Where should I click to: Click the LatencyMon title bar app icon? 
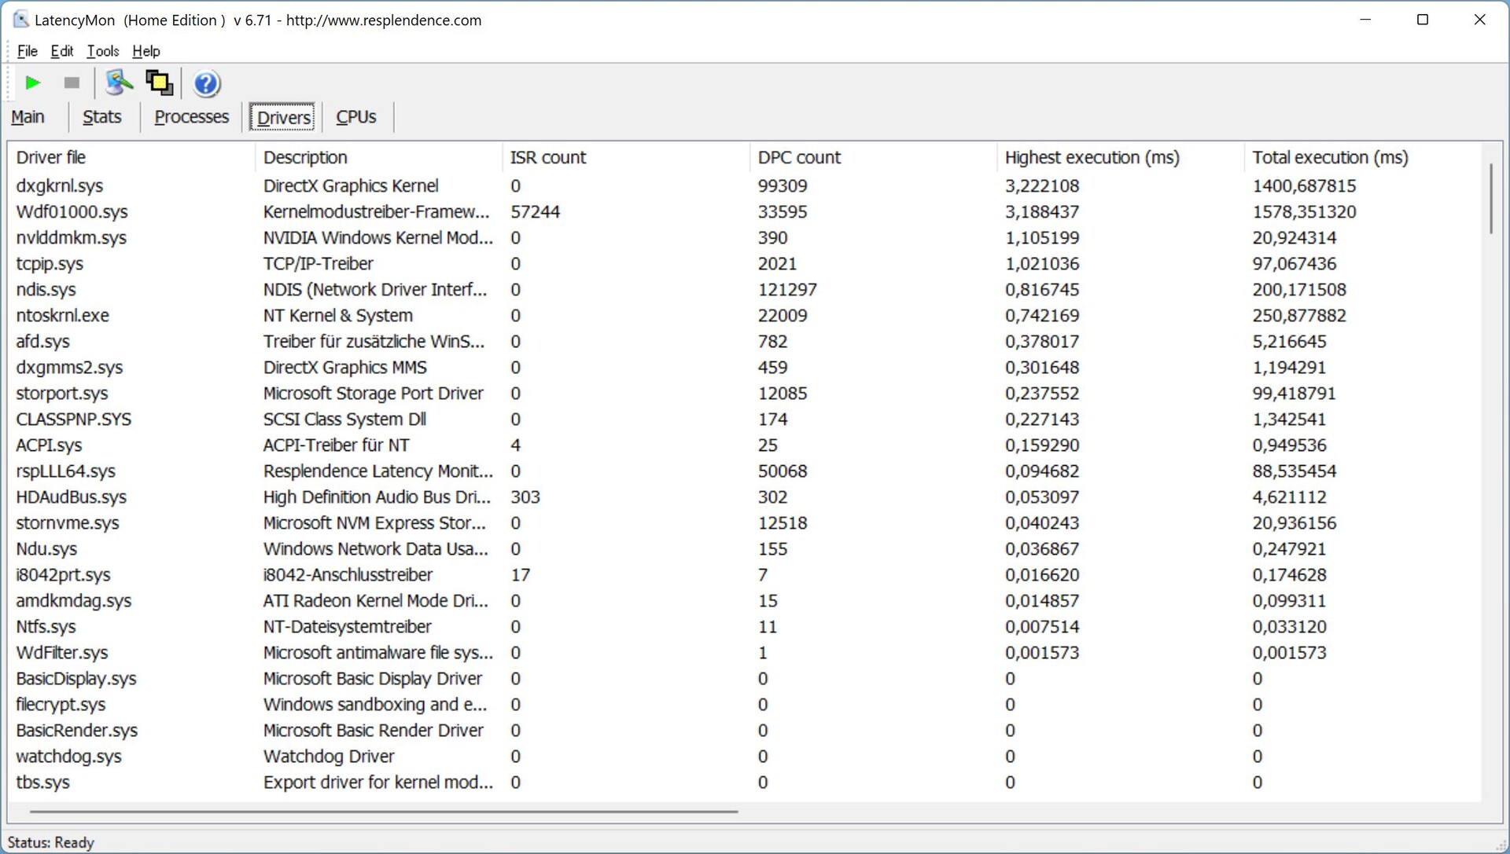pos(20,20)
